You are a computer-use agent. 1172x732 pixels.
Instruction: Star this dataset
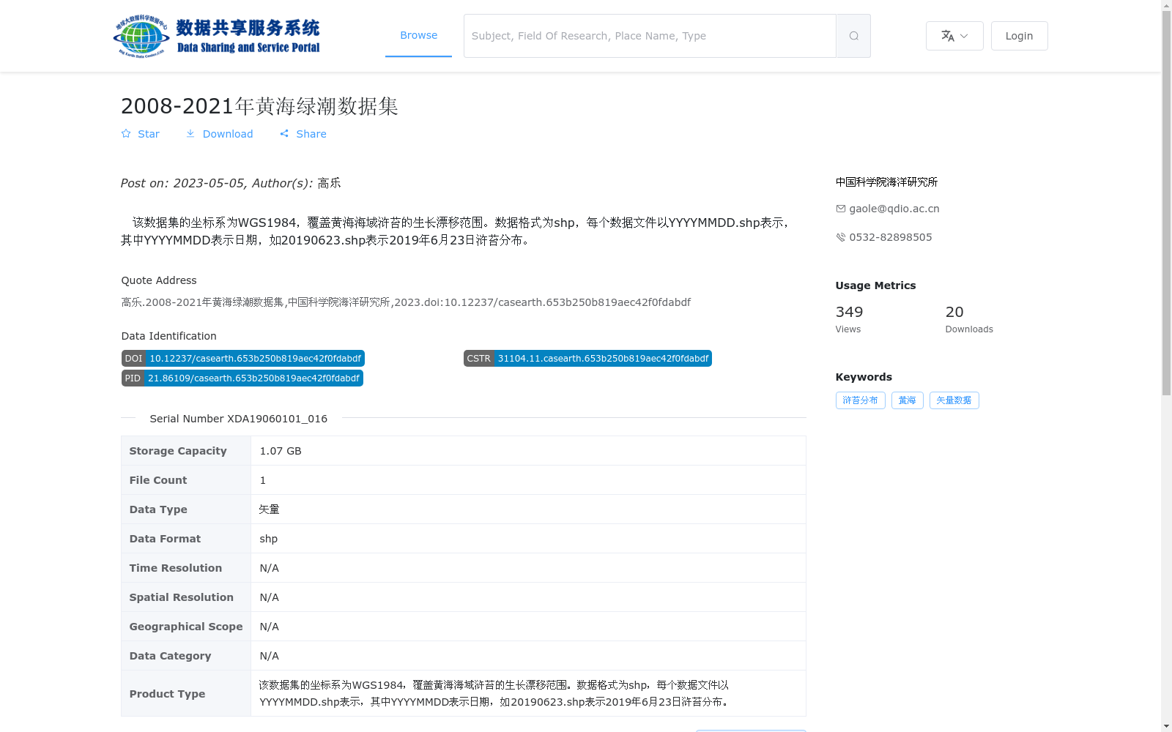140,134
